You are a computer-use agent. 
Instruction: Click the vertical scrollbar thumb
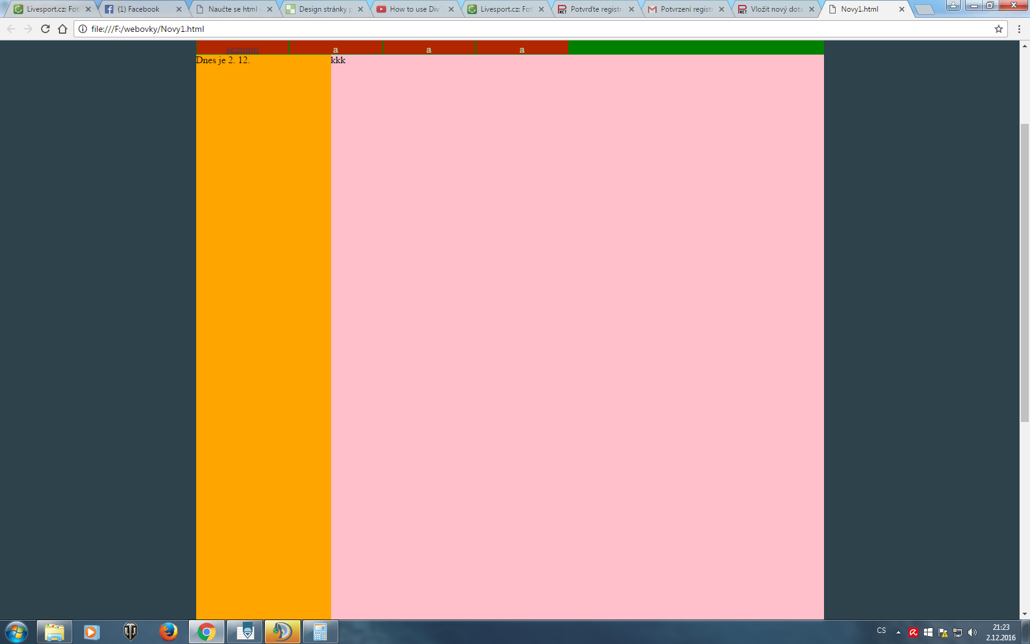[1024, 273]
